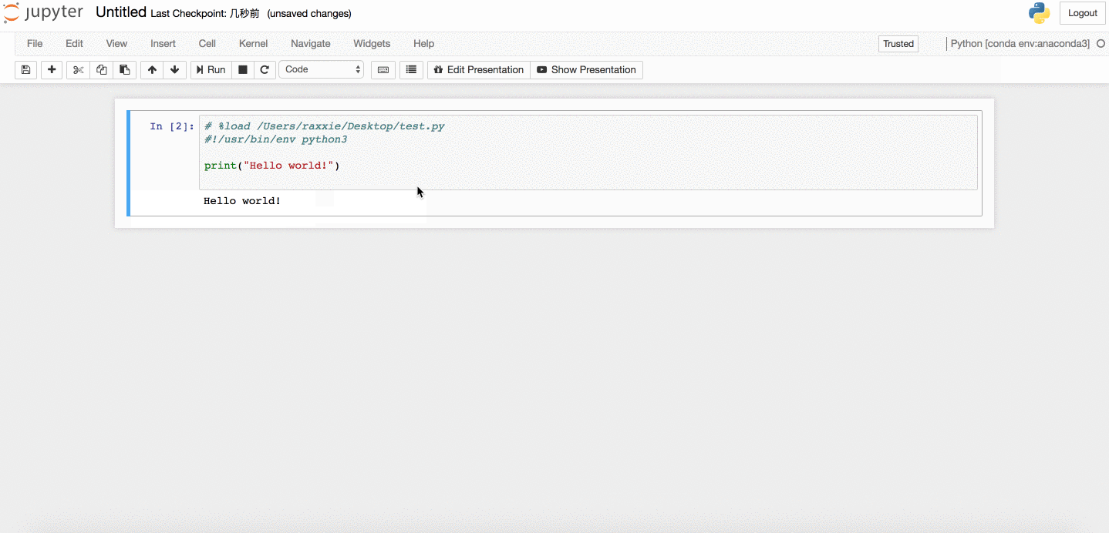This screenshot has height=533, width=1109.
Task: Click the Hello world! output text
Action: 242,201
